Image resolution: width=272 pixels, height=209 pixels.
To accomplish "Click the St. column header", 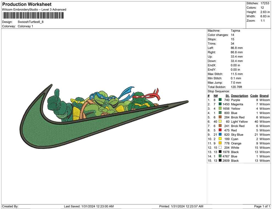I will click(x=227, y=96).
